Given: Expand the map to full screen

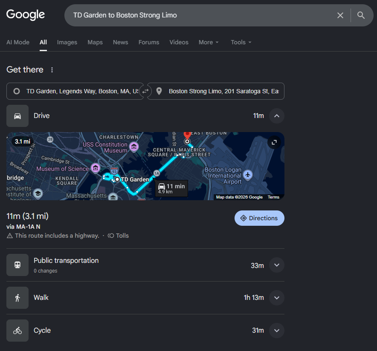Looking at the screenshot, I should [x=274, y=142].
